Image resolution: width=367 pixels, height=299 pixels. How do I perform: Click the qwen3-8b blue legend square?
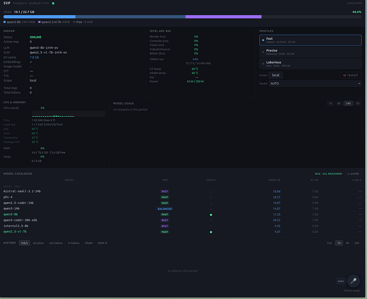[x=5, y=22]
